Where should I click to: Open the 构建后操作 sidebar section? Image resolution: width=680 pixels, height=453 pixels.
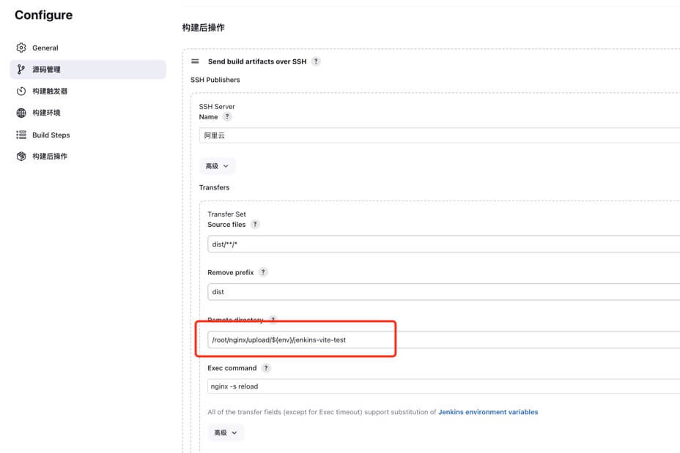pos(50,157)
